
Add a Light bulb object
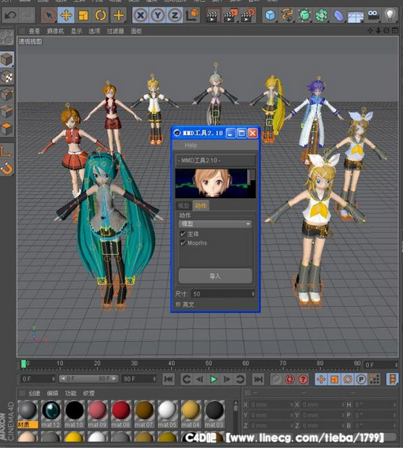390,15
